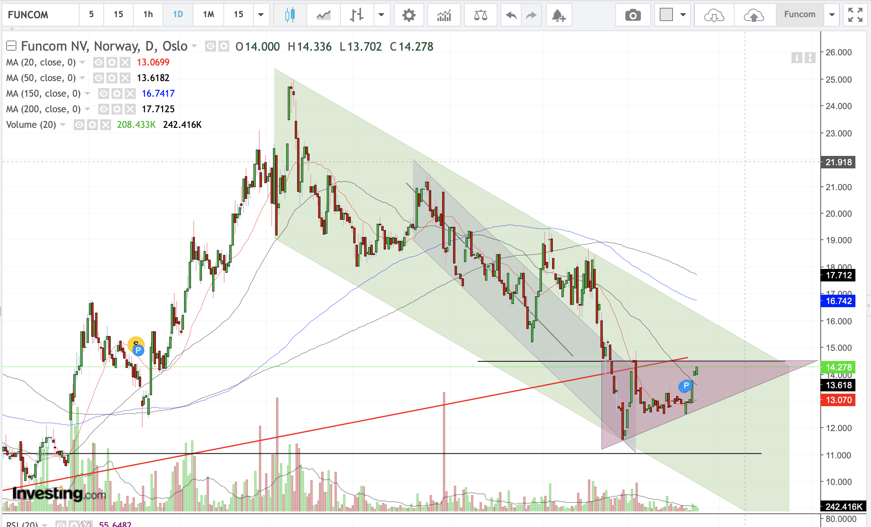Expand the Funcom NV, Norway title arrow

[x=194, y=46]
